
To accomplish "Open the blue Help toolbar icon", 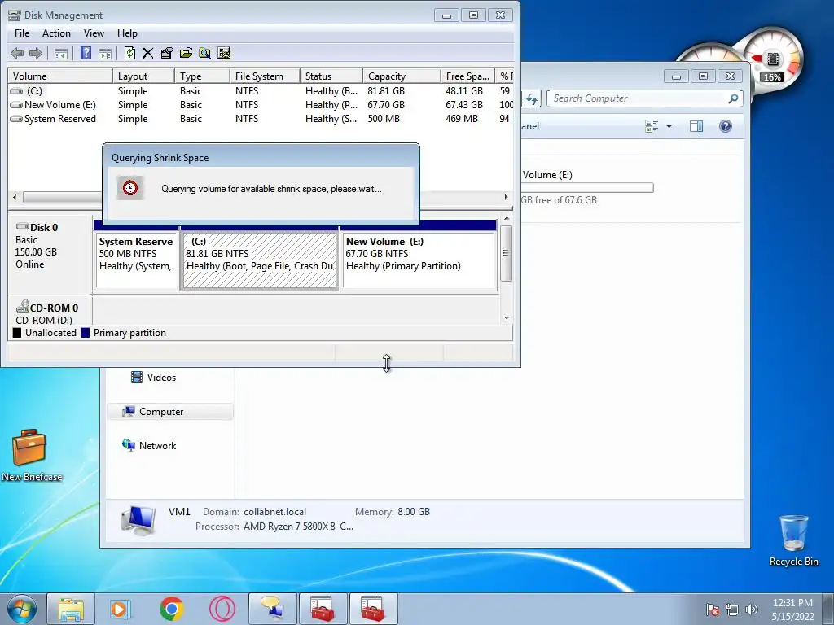I will point(86,53).
